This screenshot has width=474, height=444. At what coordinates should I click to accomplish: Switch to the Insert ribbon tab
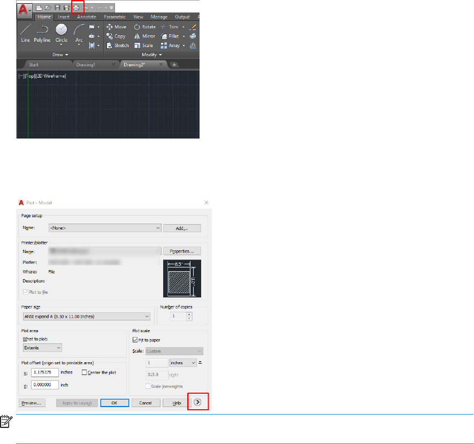tap(64, 17)
